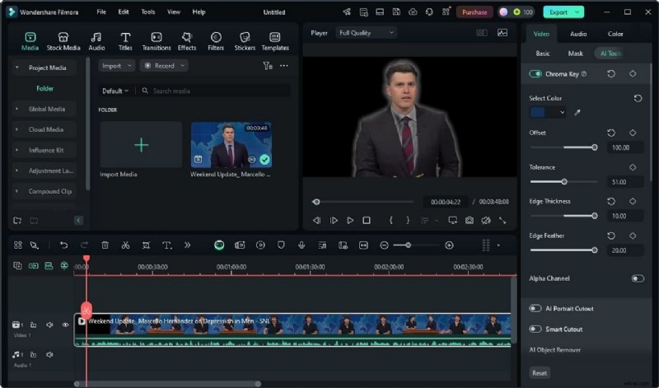659x388 pixels.
Task: Disable the Chroma Key toggle
Action: tap(535, 74)
